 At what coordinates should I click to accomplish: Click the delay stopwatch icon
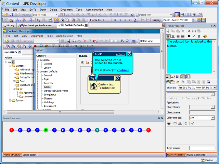[x=186, y=123]
